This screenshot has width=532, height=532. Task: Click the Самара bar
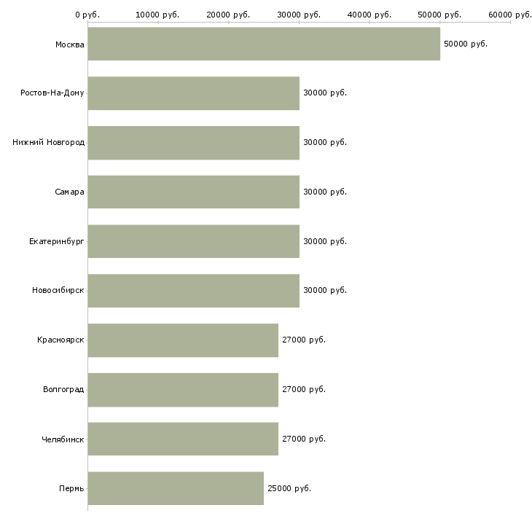coord(193,192)
